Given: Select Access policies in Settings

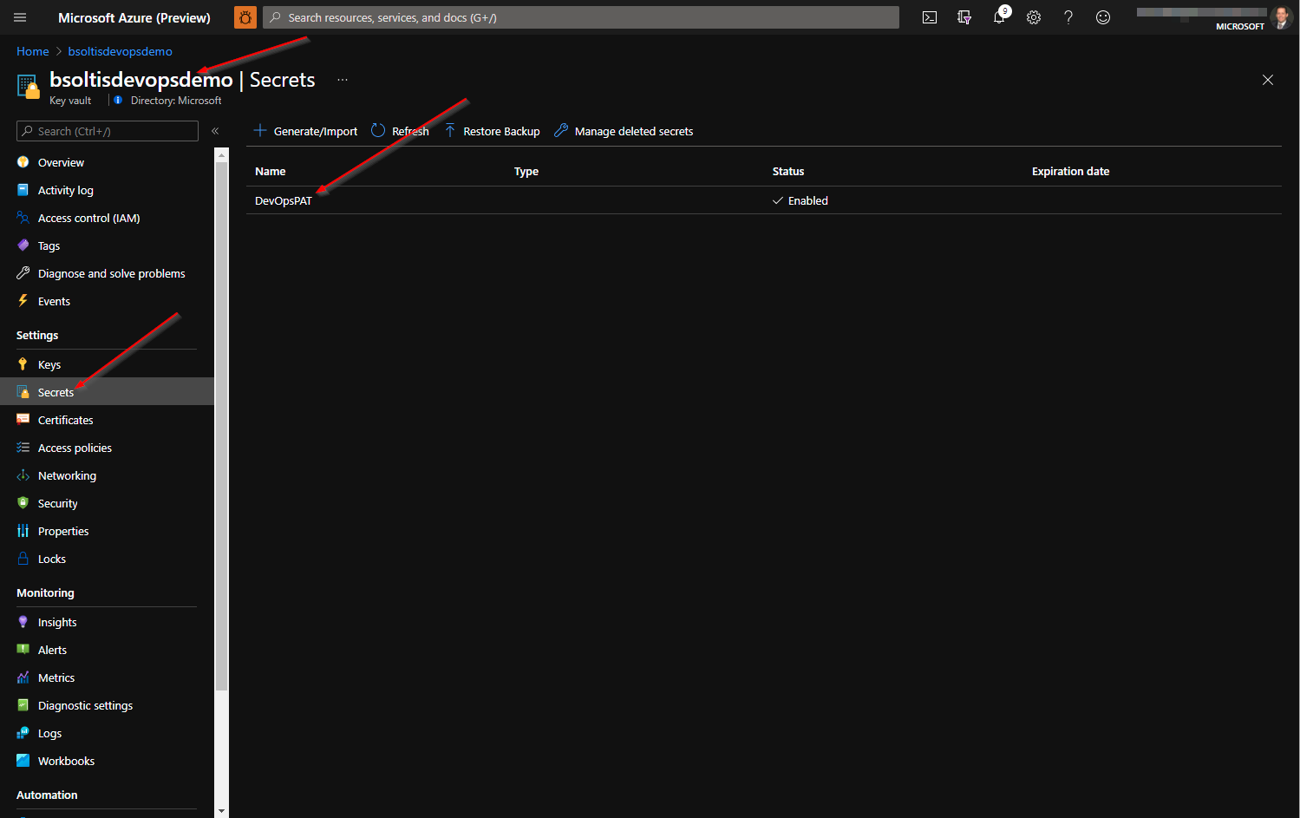Looking at the screenshot, I should pyautogui.click(x=75, y=448).
